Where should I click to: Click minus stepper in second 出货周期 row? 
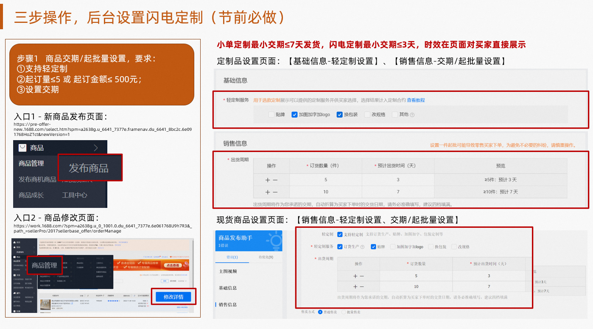[275, 191]
